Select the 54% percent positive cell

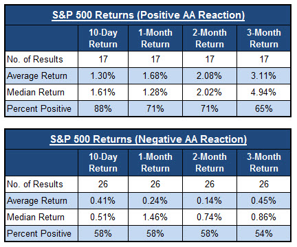tap(264, 233)
